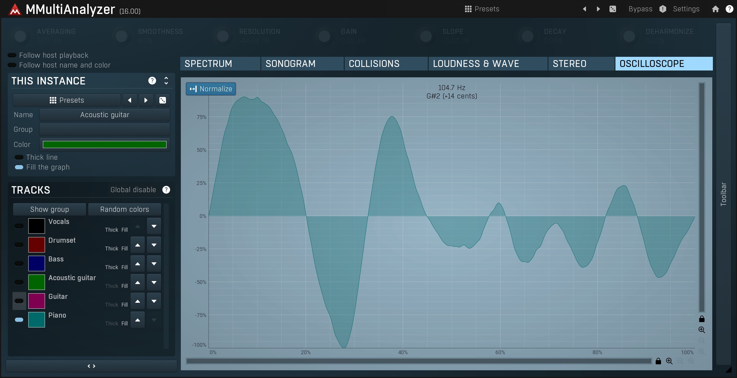This screenshot has width=737, height=378.
Task: Disable the Piano track toggle
Action: pos(19,320)
